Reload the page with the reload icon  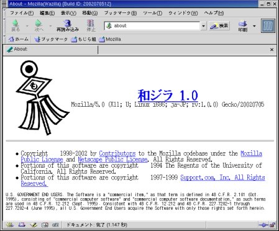(68, 25)
